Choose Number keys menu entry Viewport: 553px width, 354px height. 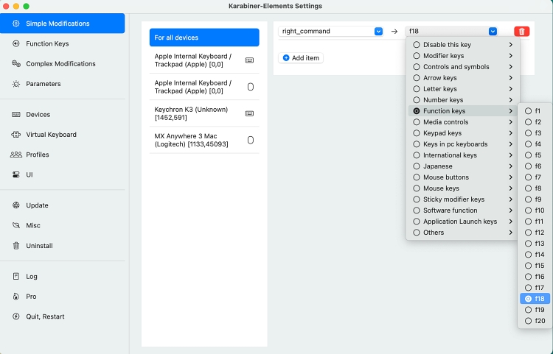[462, 100]
